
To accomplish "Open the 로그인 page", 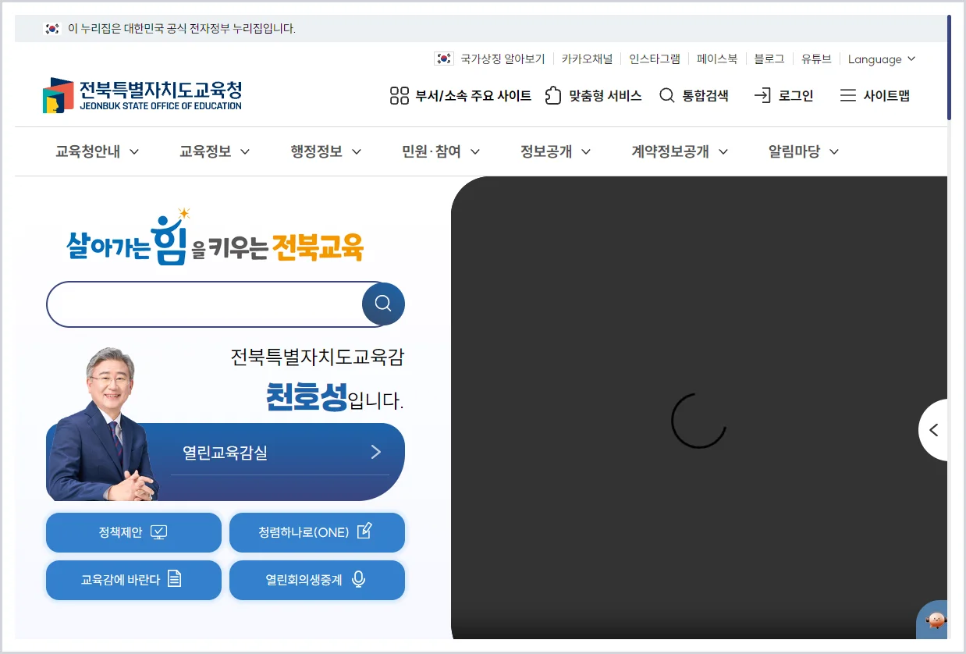I will (x=783, y=96).
